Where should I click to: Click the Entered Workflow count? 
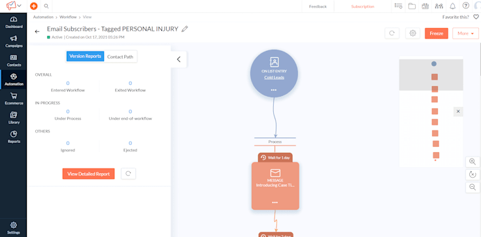(x=68, y=83)
